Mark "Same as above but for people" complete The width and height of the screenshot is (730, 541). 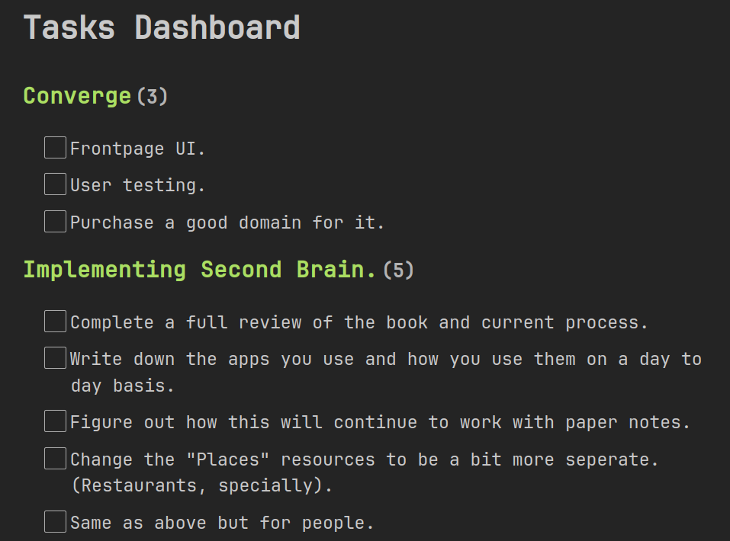tap(55, 522)
